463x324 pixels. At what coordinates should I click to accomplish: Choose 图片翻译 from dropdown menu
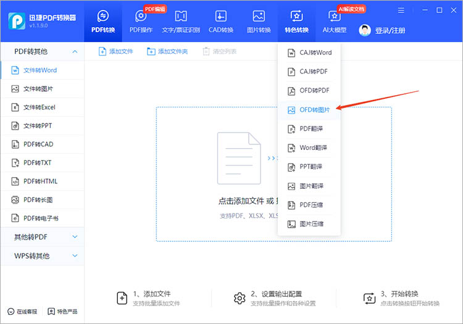[x=309, y=186]
